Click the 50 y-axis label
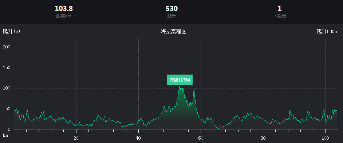Screen dimensions: 343x143 [8, 109]
